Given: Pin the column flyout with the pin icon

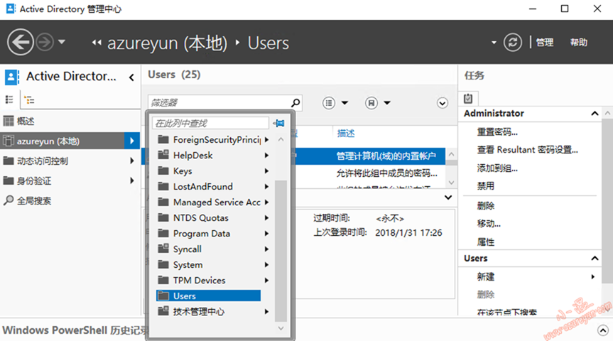Looking at the screenshot, I should (278, 124).
